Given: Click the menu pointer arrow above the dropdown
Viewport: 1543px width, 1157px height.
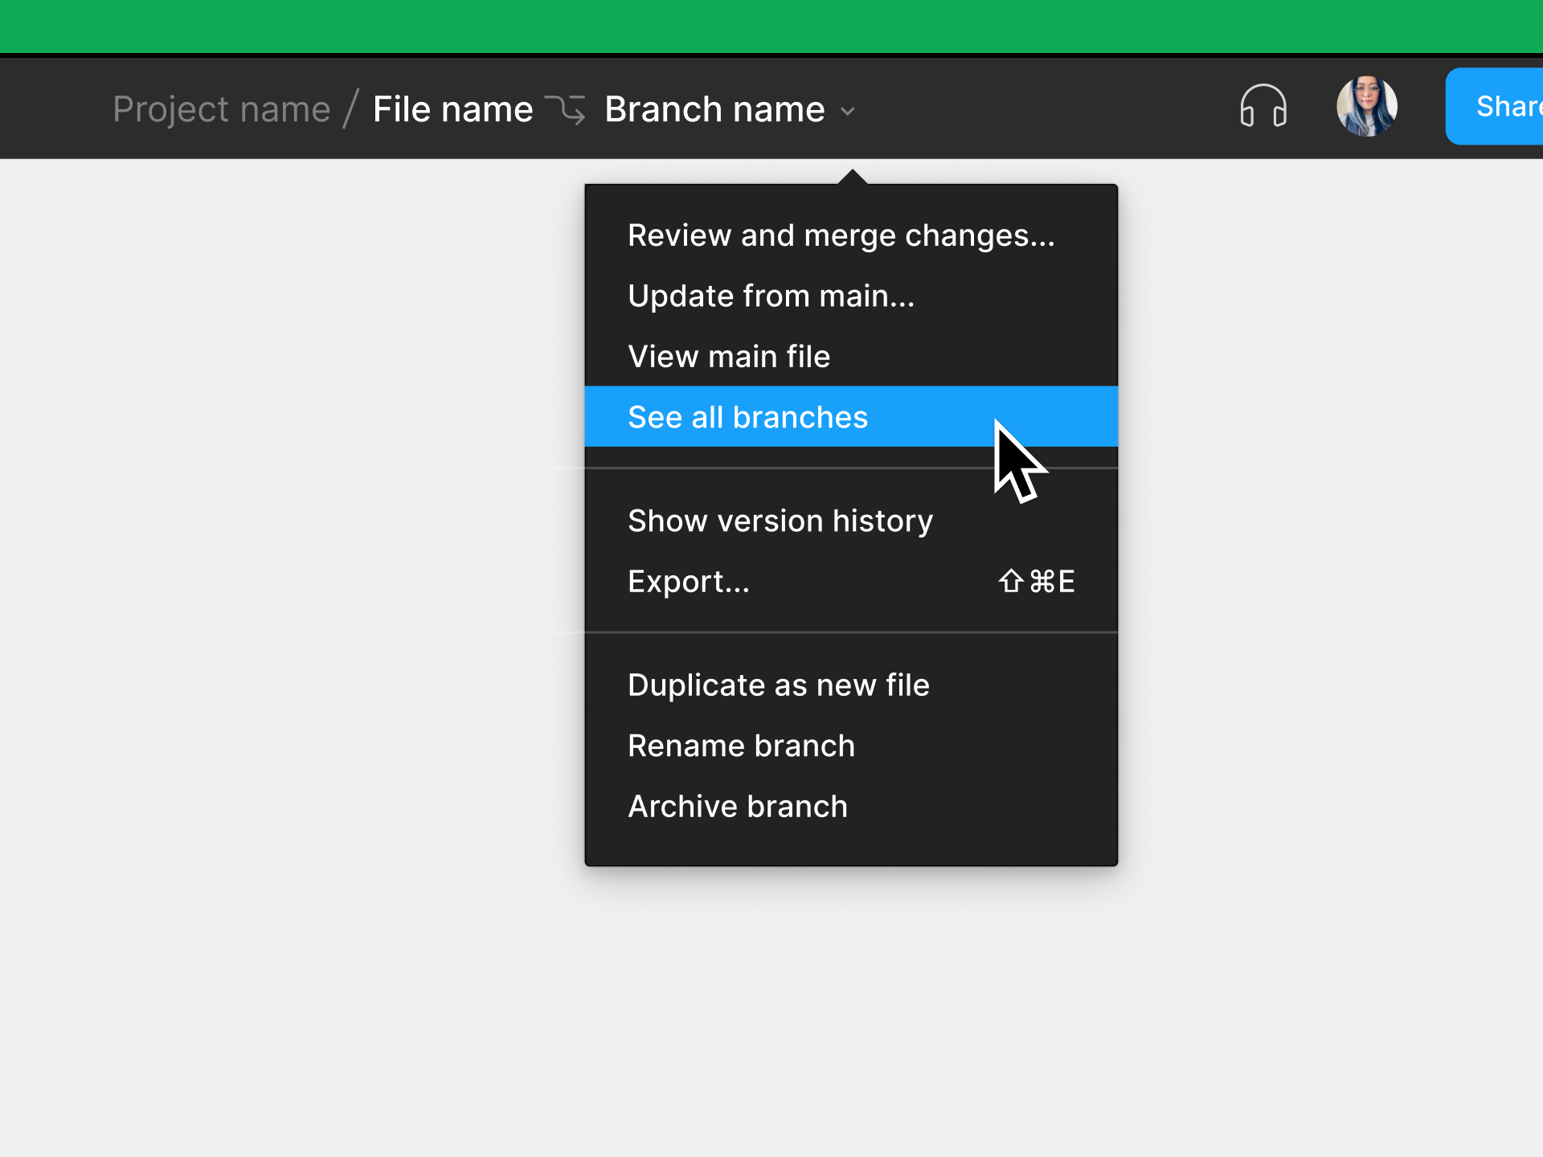Looking at the screenshot, I should tap(851, 175).
